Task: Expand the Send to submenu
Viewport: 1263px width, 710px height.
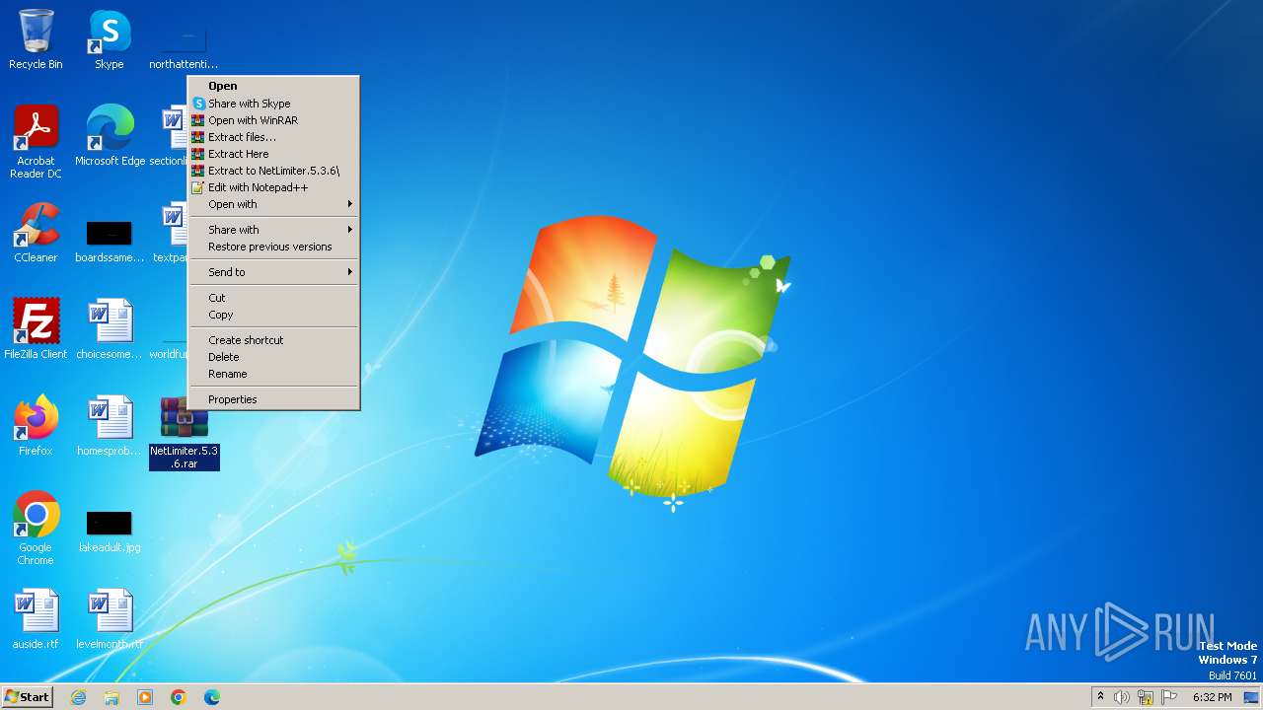Action: coord(274,272)
